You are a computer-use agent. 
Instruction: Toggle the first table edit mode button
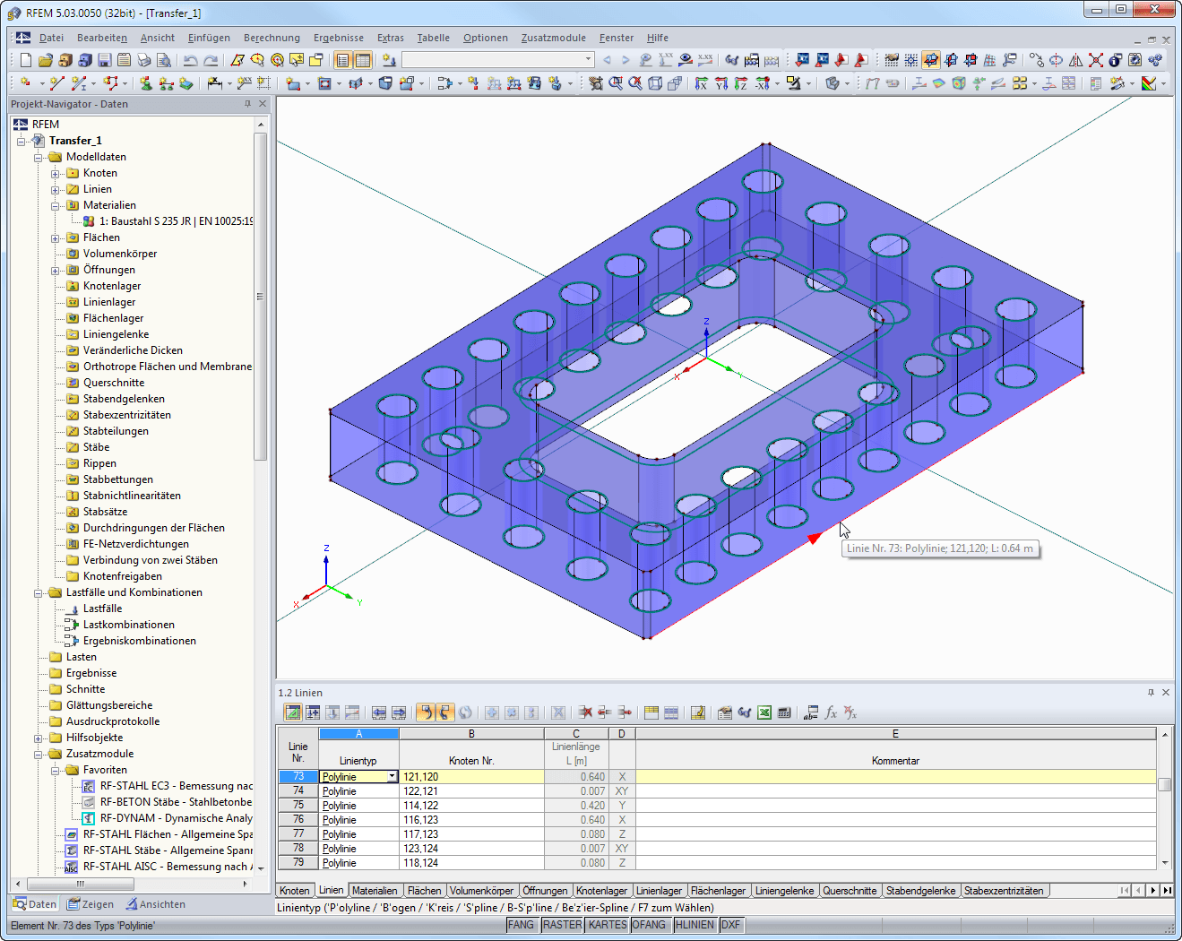coord(293,712)
